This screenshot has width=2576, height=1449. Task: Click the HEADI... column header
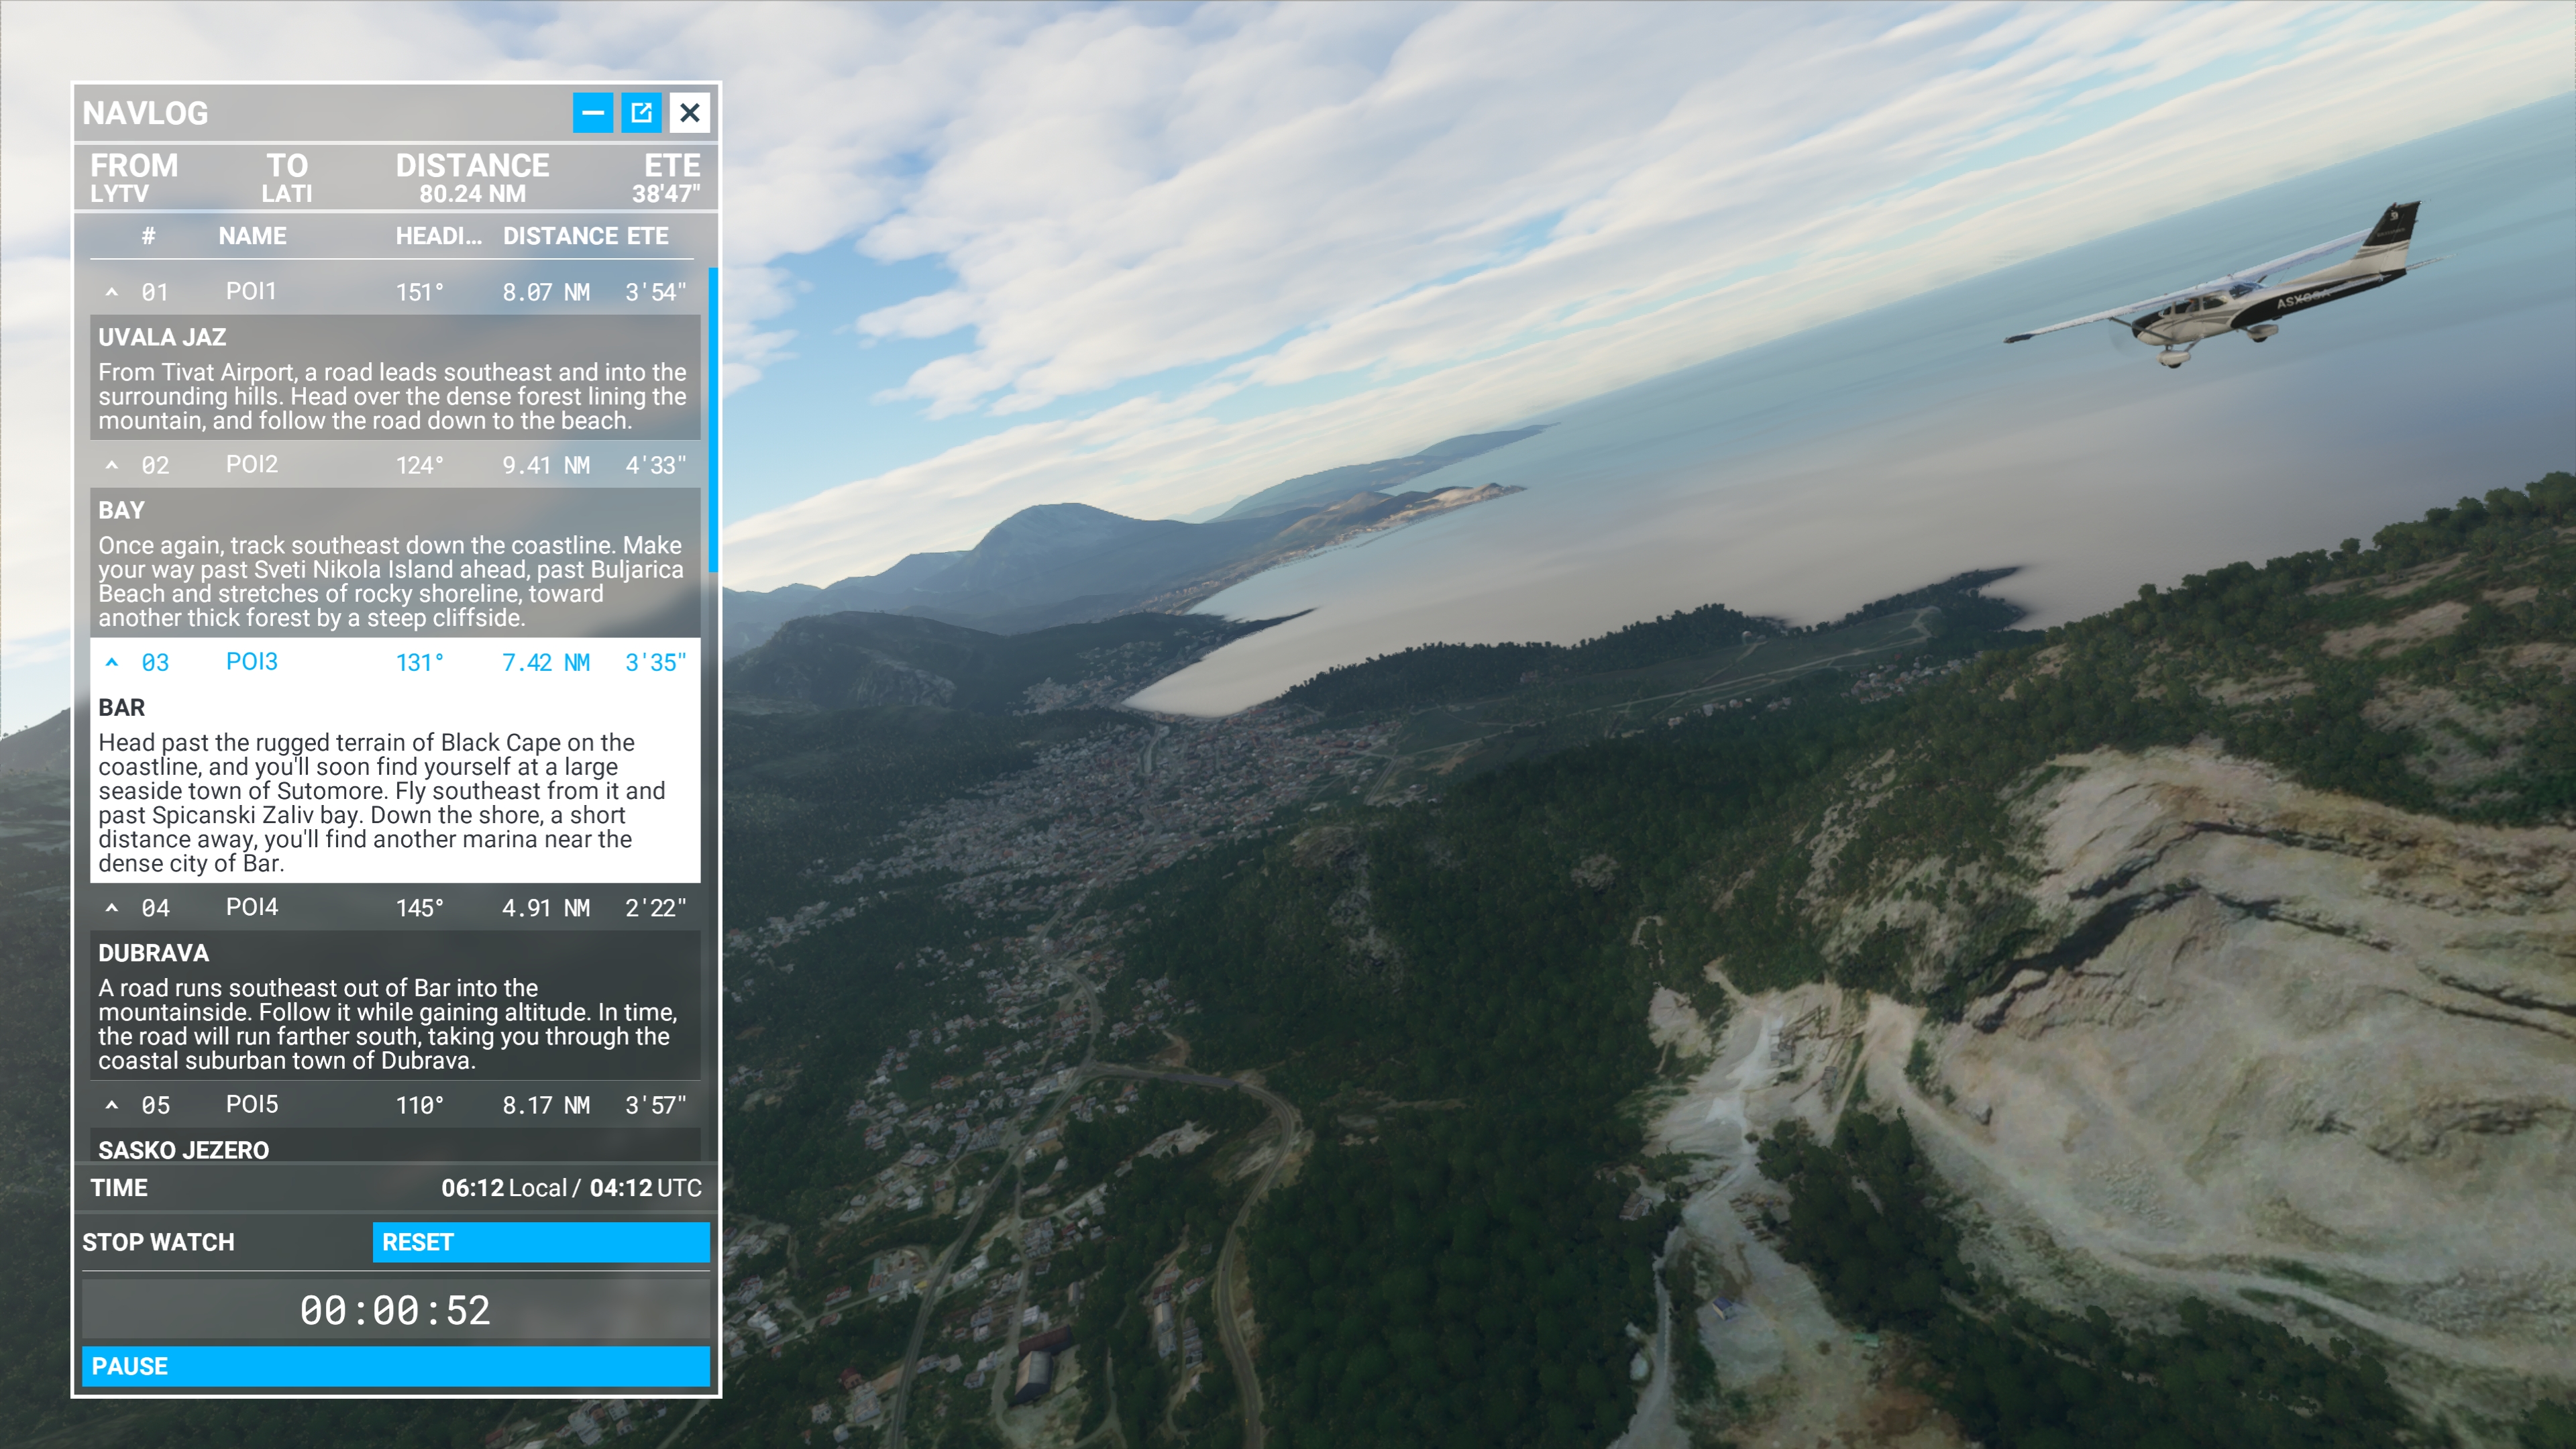pyautogui.click(x=438, y=236)
